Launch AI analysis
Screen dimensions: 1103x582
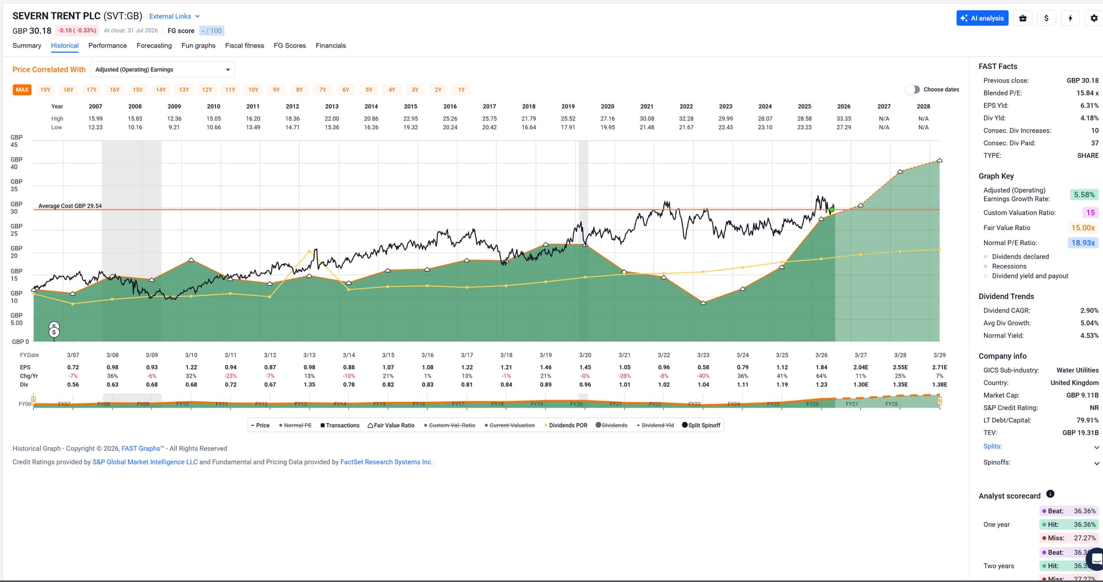tap(982, 18)
